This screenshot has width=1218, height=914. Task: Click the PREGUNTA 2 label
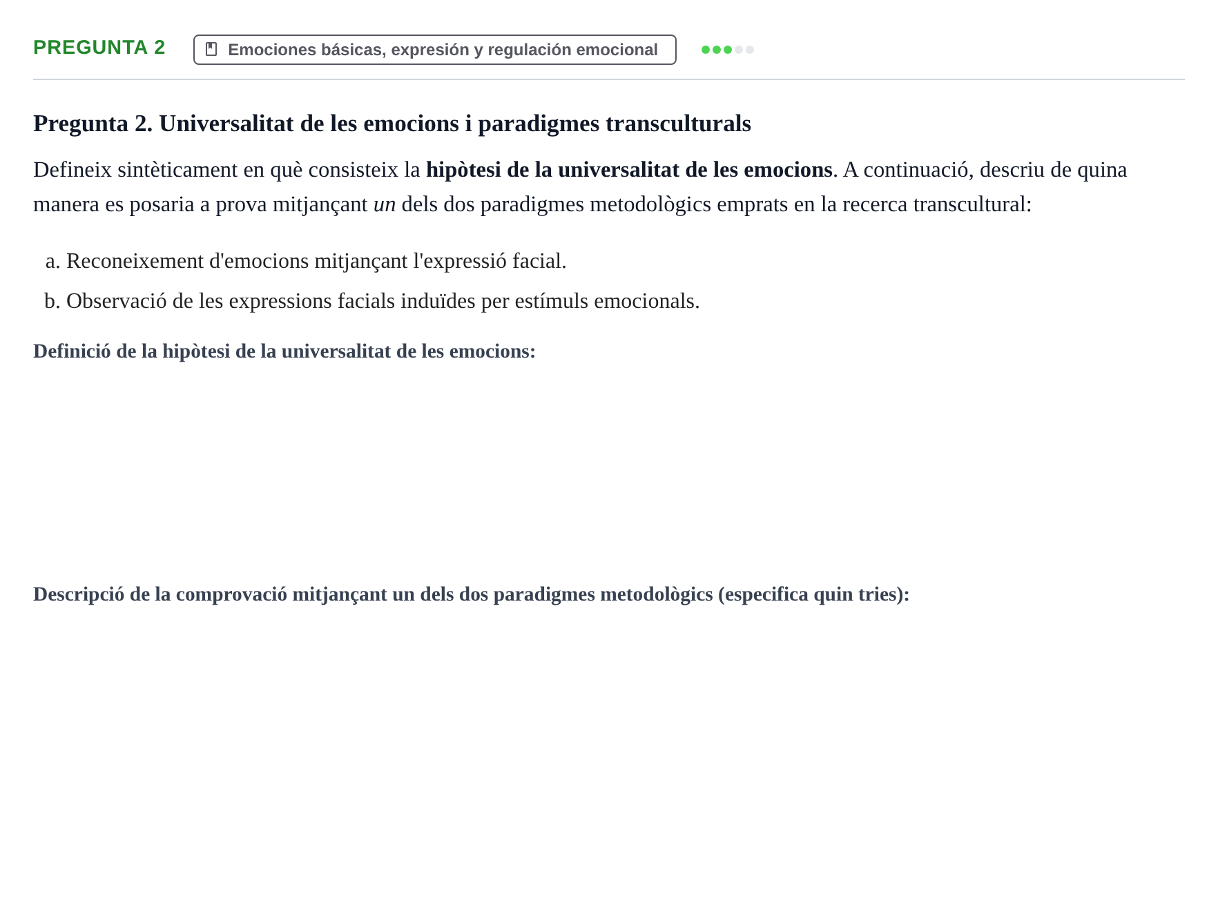point(99,48)
